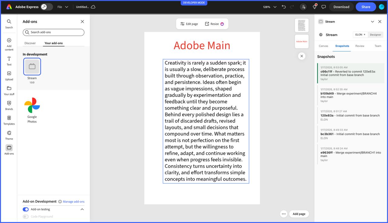This screenshot has width=388, height=223.
Task: Select snapshot c66c11f Reverted to commit
Action: coord(351,73)
